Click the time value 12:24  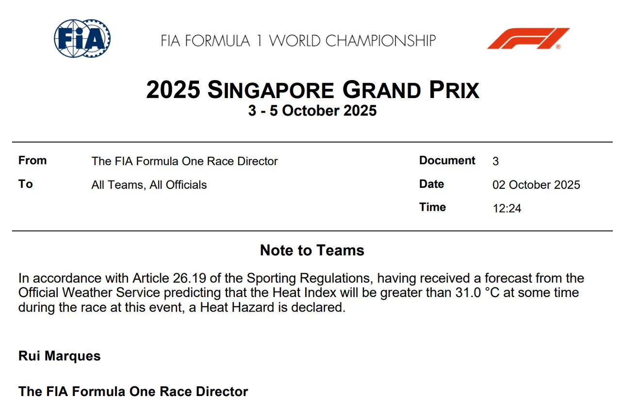[507, 208]
